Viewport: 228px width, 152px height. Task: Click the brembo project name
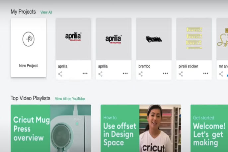(x=144, y=66)
